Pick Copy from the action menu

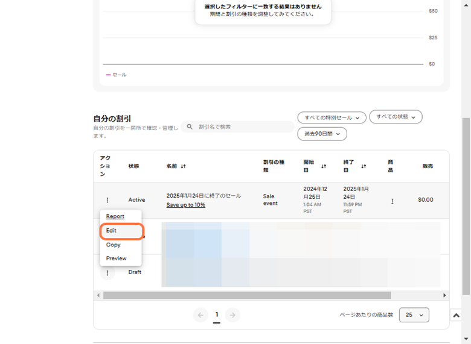113,245
